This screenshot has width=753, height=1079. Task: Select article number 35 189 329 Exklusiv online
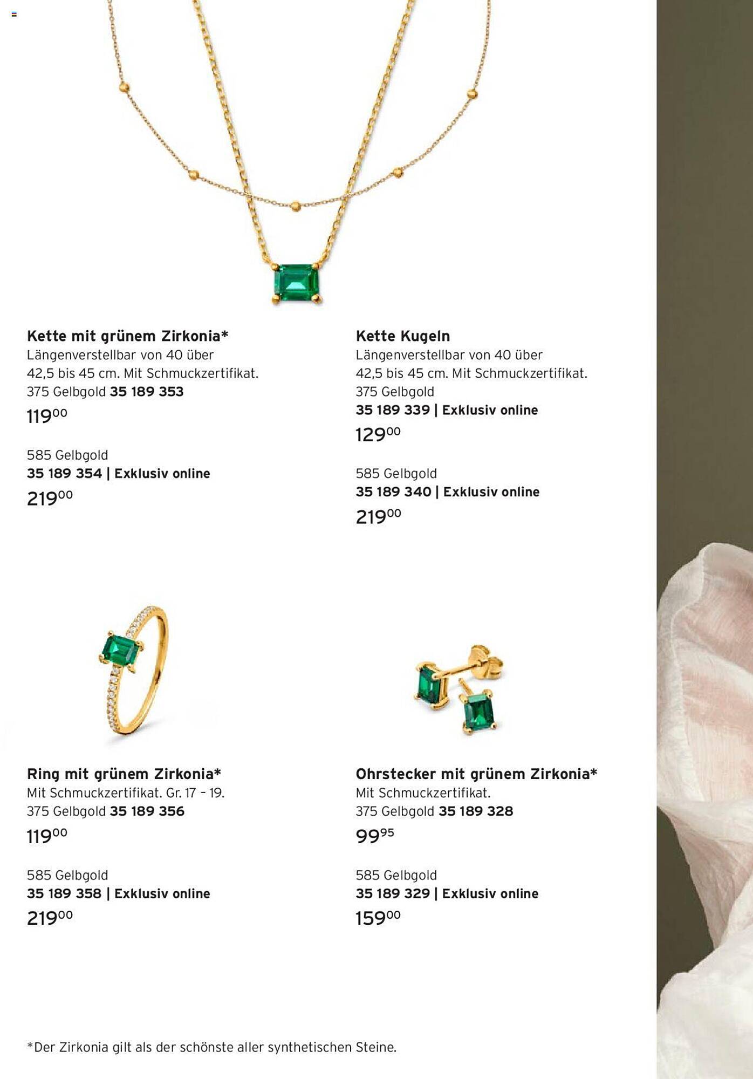pos(447,894)
